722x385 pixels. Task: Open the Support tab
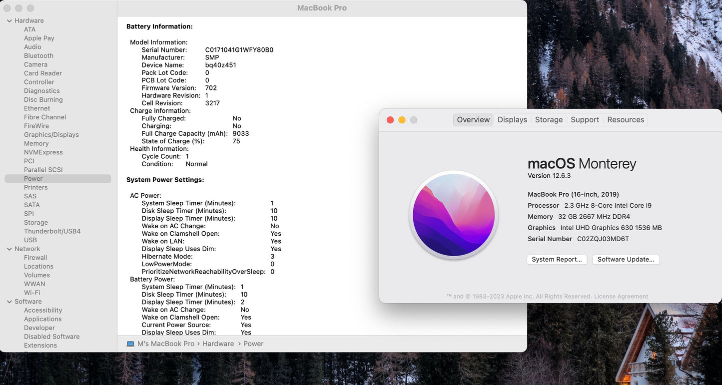(585, 120)
